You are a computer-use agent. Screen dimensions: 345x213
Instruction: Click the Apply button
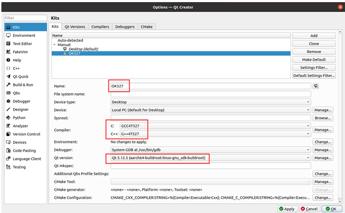coord(287,209)
